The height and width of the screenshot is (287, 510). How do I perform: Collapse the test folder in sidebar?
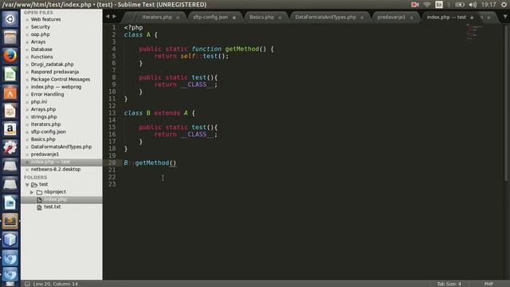[x=27, y=184]
